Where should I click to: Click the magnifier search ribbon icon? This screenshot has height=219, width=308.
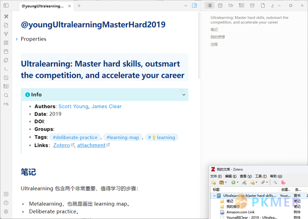[6, 95]
